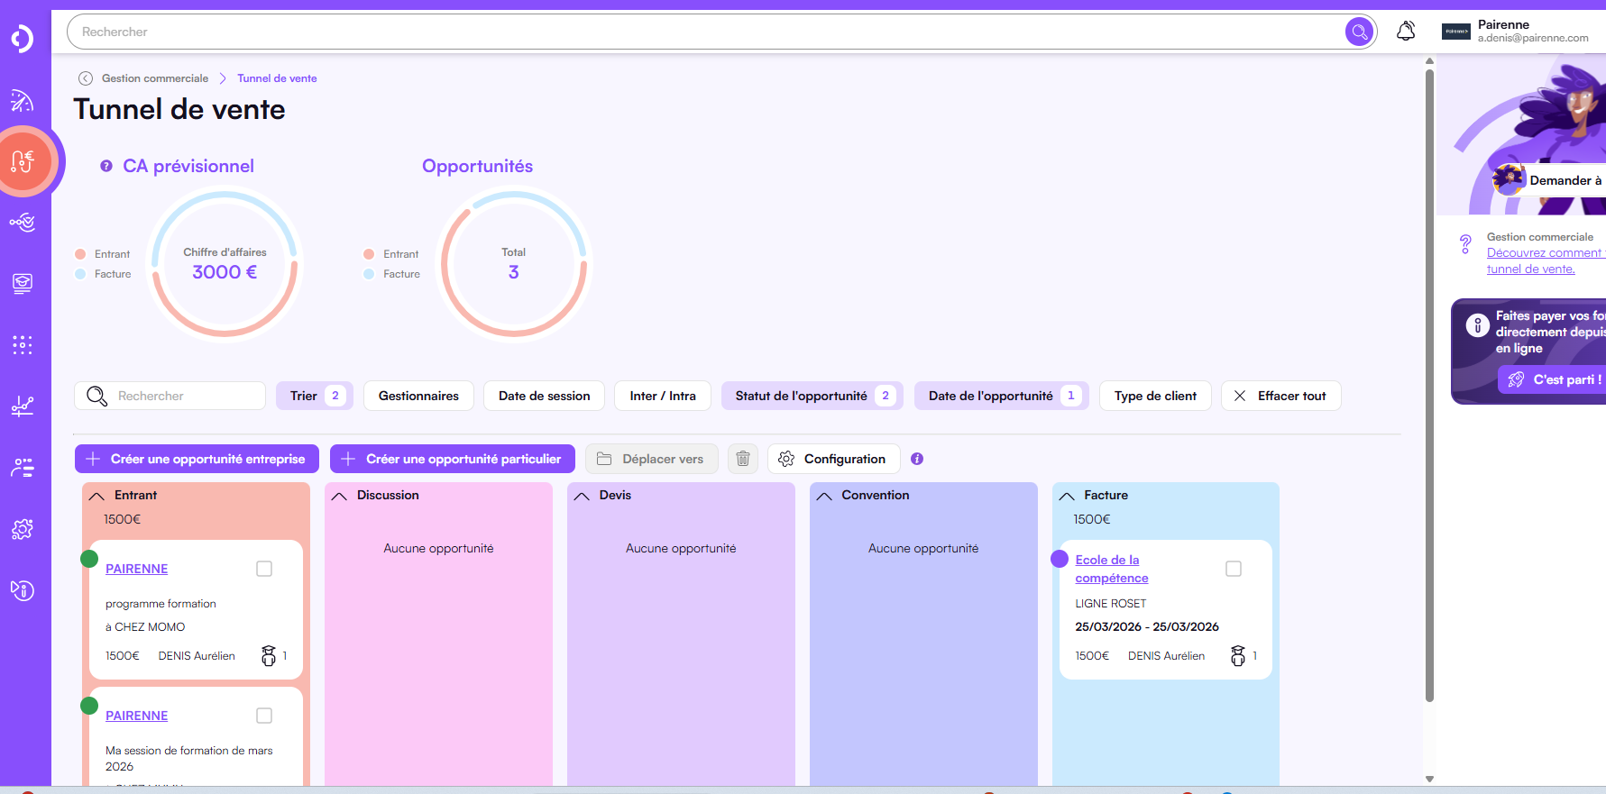Viewport: 1606px width, 794px height.
Task: Click the back arrow in breadcrumb
Action: point(86,78)
